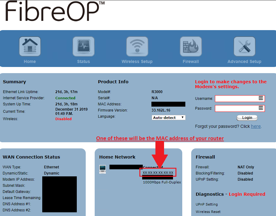The image size is (276, 216).
Task: Focus the Username input field
Action: pyautogui.click(x=240, y=99)
